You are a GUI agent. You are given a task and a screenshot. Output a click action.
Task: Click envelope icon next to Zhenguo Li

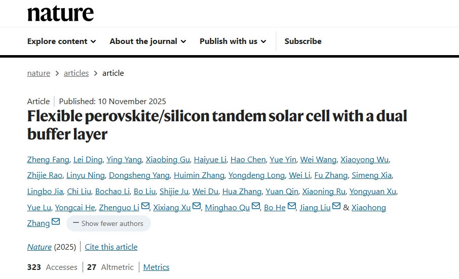145,206
